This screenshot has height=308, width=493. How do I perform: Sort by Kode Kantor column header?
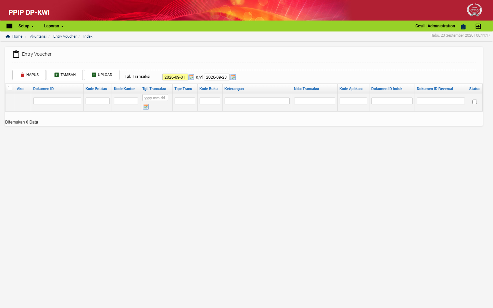[124, 89]
